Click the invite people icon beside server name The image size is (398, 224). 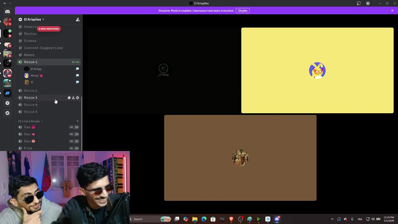[x=78, y=20]
